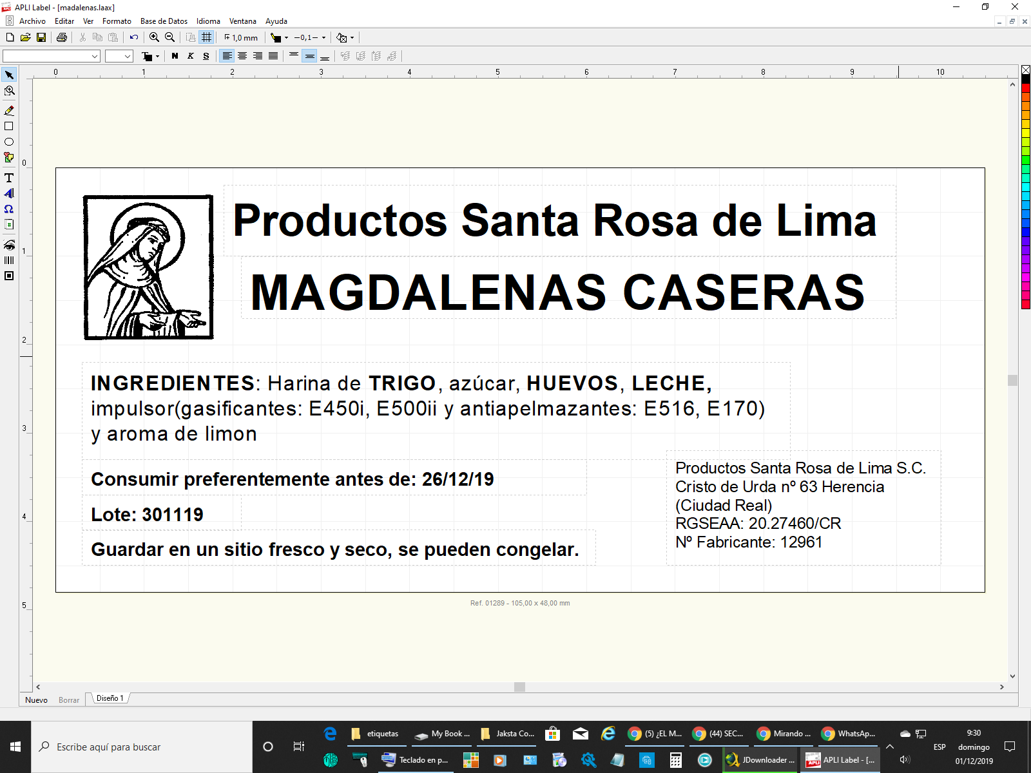
Task: Select the barcode tool
Action: [x=9, y=260]
